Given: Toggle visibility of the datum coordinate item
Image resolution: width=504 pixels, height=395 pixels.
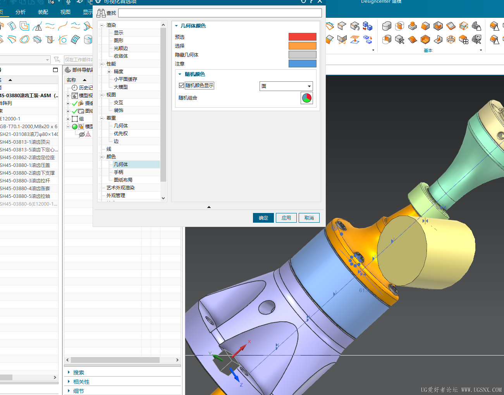Looking at the screenshot, I should (82, 134).
